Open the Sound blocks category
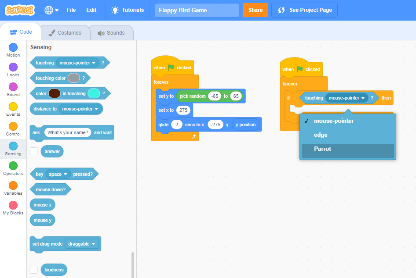 [13, 87]
